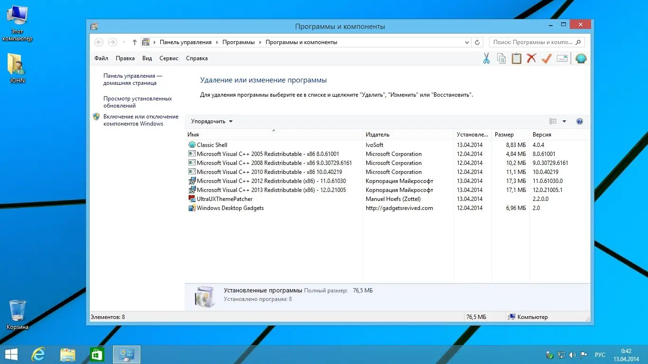Click the volume speaker tray icon

click(573, 355)
